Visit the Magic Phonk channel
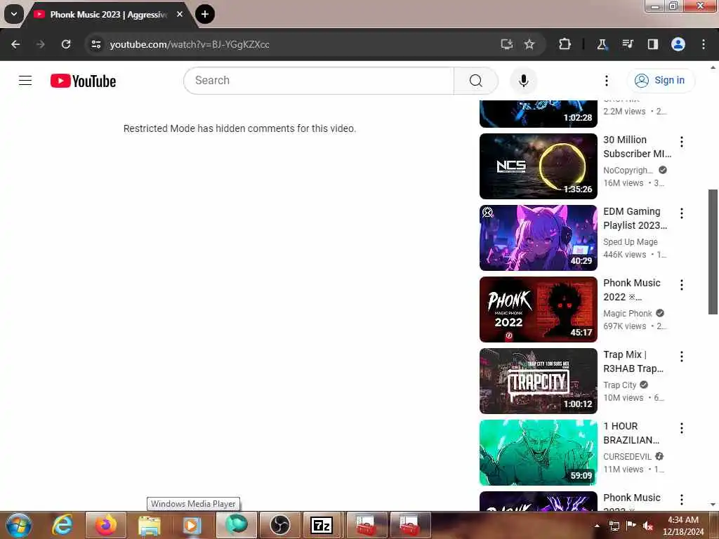719x539 pixels. (x=627, y=314)
